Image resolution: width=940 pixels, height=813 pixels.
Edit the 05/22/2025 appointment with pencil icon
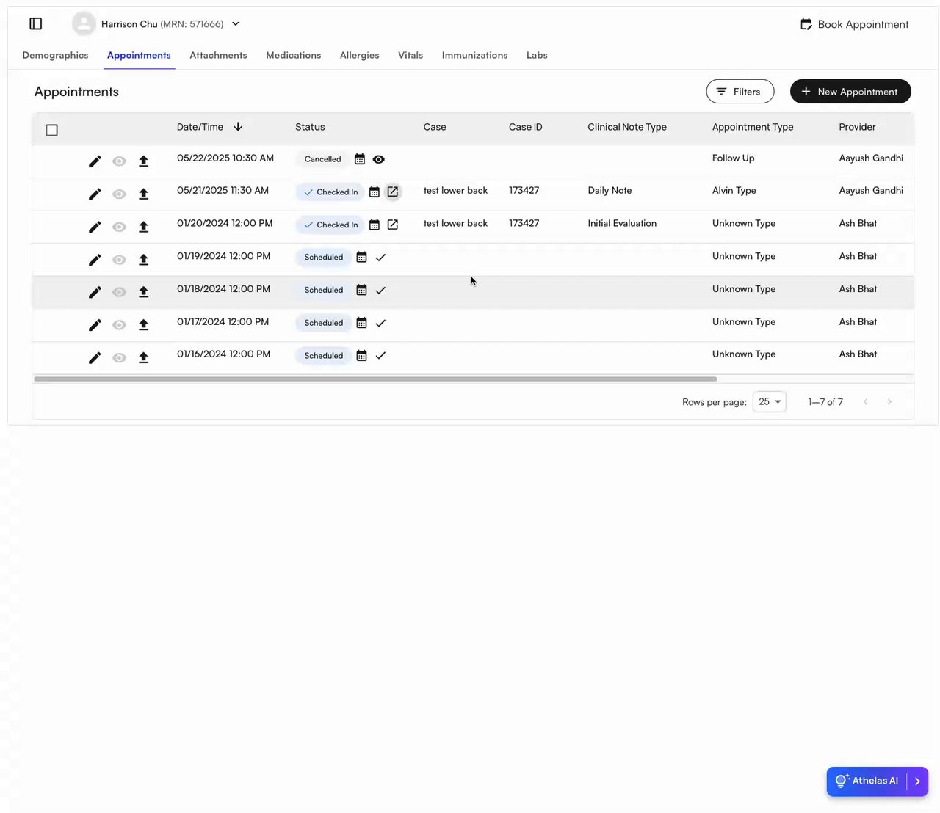[x=95, y=161]
